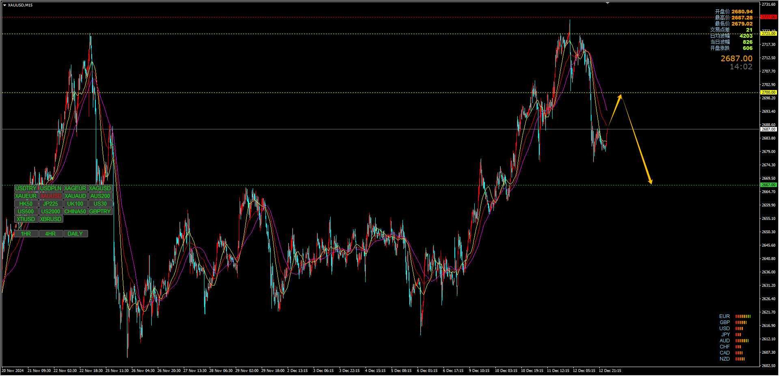Open the XAUUSD,M15 chart menu triangle
779x376 pixels.
[4, 5]
